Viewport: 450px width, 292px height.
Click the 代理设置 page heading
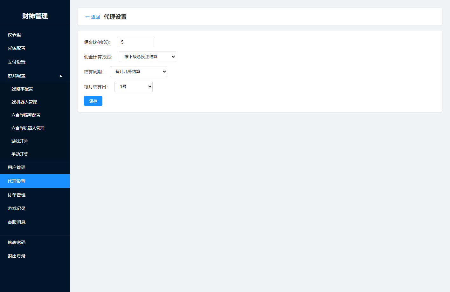pos(115,17)
